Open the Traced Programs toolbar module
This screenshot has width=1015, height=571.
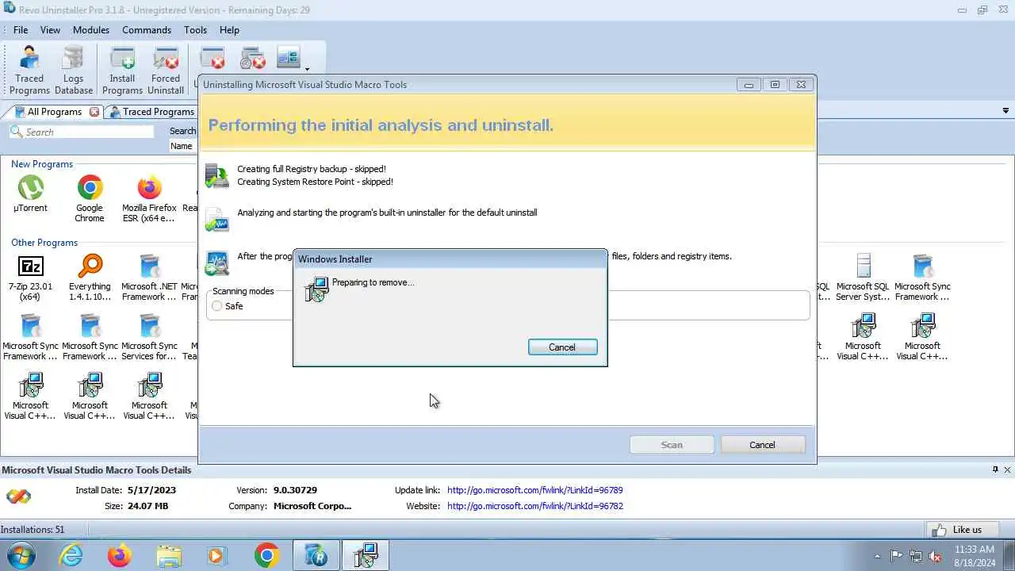(x=29, y=70)
